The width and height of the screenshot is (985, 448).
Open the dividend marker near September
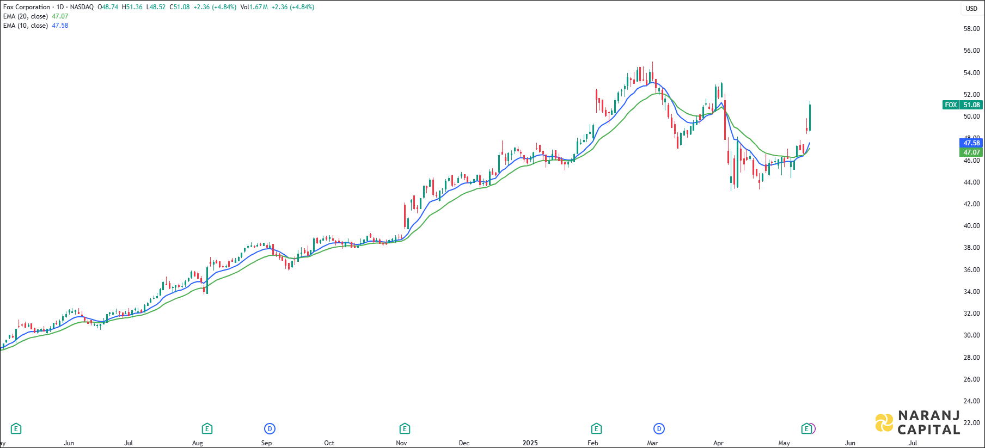click(x=270, y=429)
